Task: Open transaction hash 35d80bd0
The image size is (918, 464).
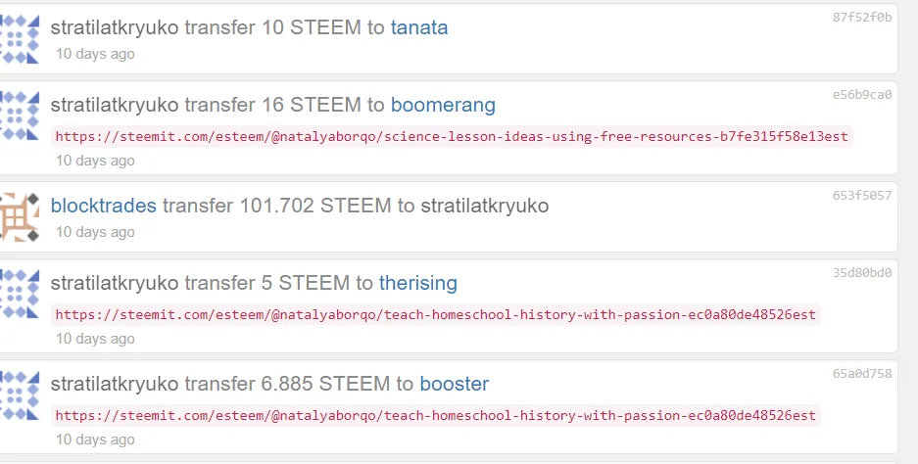Action: click(862, 273)
